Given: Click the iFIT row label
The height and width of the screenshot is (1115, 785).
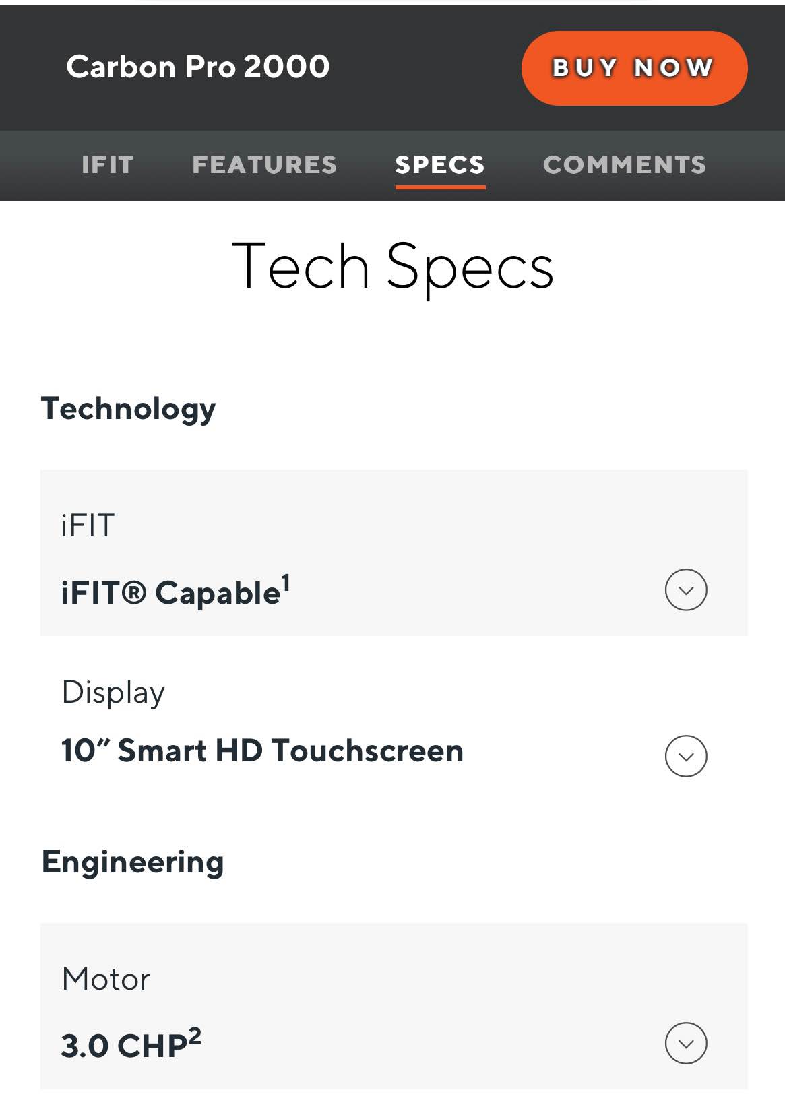Looking at the screenshot, I should [x=88, y=525].
